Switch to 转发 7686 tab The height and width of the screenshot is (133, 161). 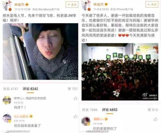90,110
